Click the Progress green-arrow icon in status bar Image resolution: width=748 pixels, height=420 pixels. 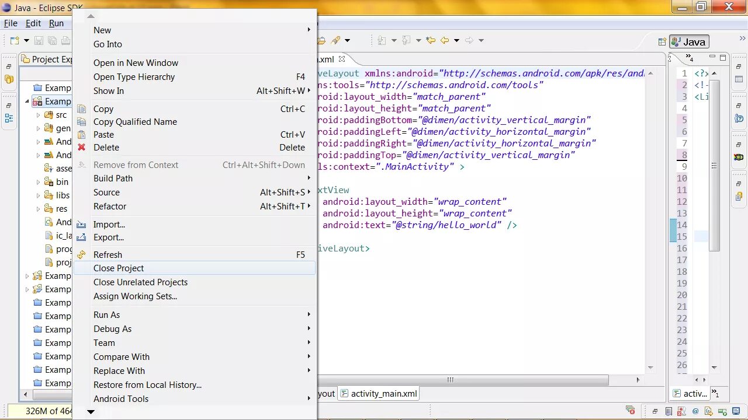722,411
